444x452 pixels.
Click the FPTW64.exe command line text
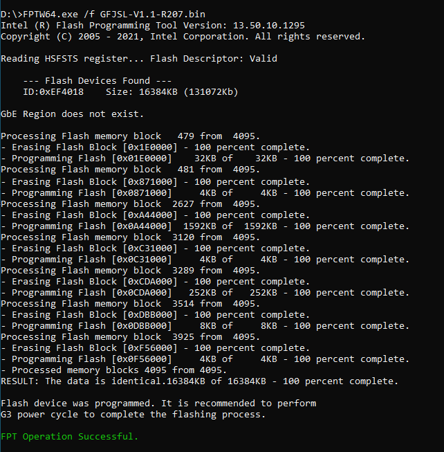point(103,14)
